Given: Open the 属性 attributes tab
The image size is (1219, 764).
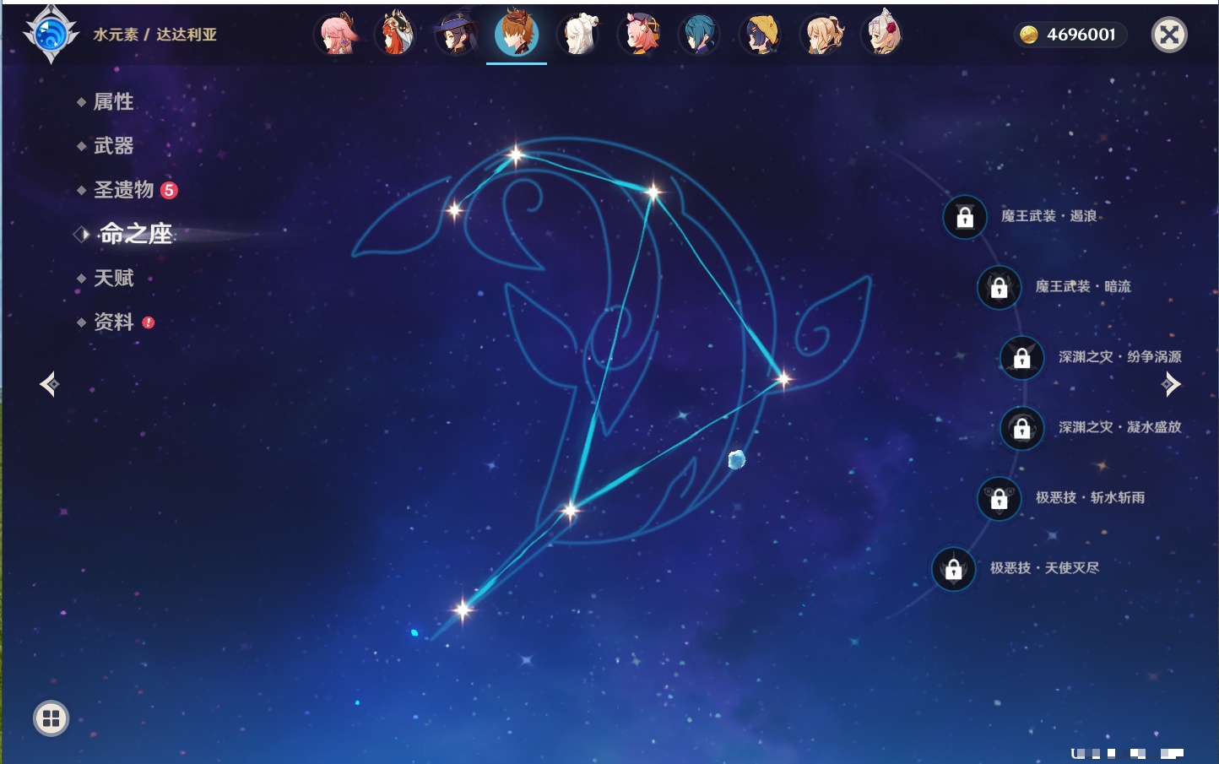Looking at the screenshot, I should (x=113, y=102).
